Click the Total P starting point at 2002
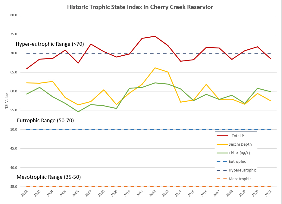282x204 pixels. (27, 69)
